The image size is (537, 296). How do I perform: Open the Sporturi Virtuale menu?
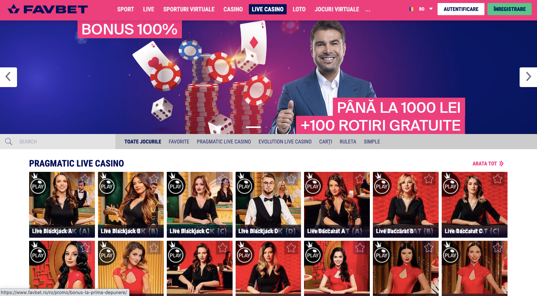[x=189, y=9]
